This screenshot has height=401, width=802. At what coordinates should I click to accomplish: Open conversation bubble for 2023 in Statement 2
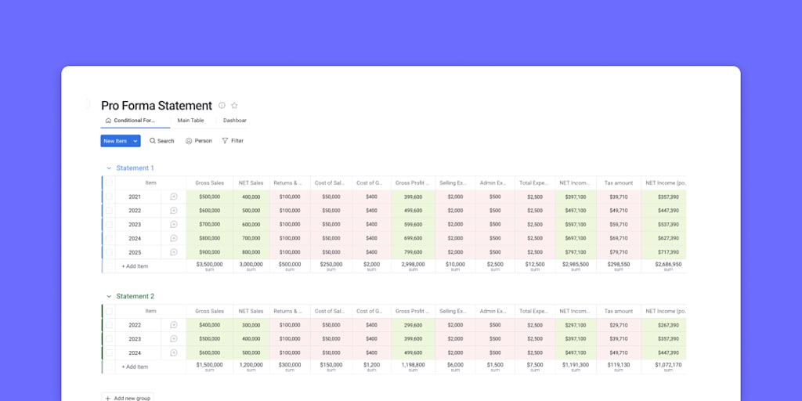[x=174, y=338]
